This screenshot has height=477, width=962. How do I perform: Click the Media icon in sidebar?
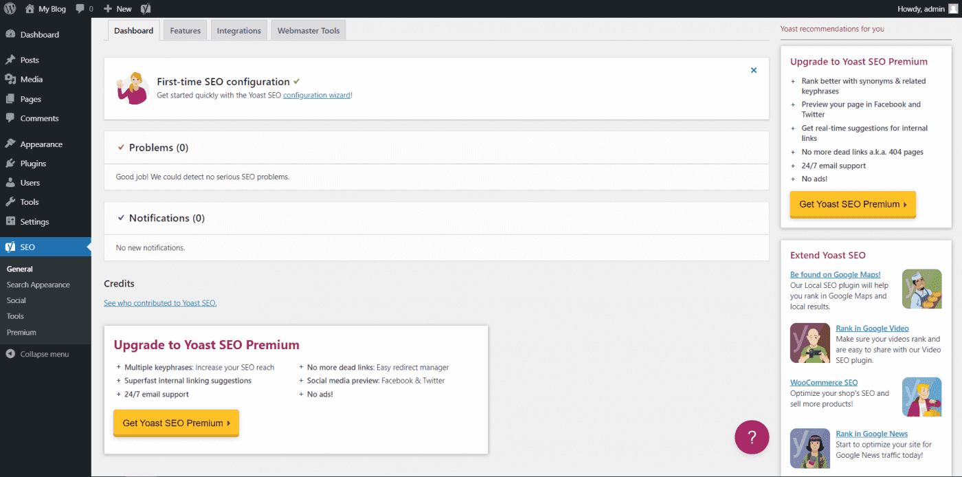[10, 79]
